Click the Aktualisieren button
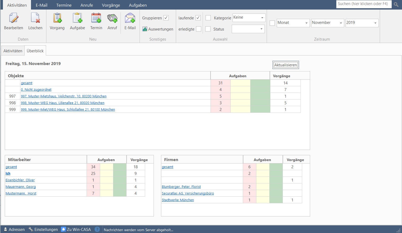The height and width of the screenshot is (233, 402). (x=286, y=65)
